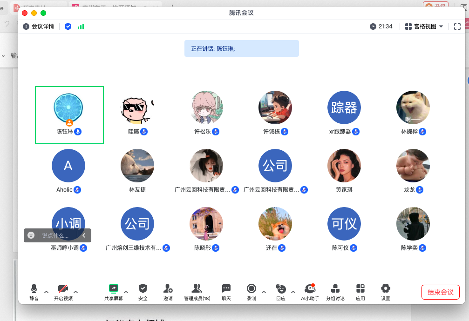The image size is (469, 321).
Task: Click 陈可仪's microphone status icon
Action: [354, 248]
